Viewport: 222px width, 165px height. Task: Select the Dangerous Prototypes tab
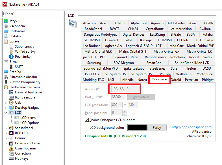(x=100, y=35)
